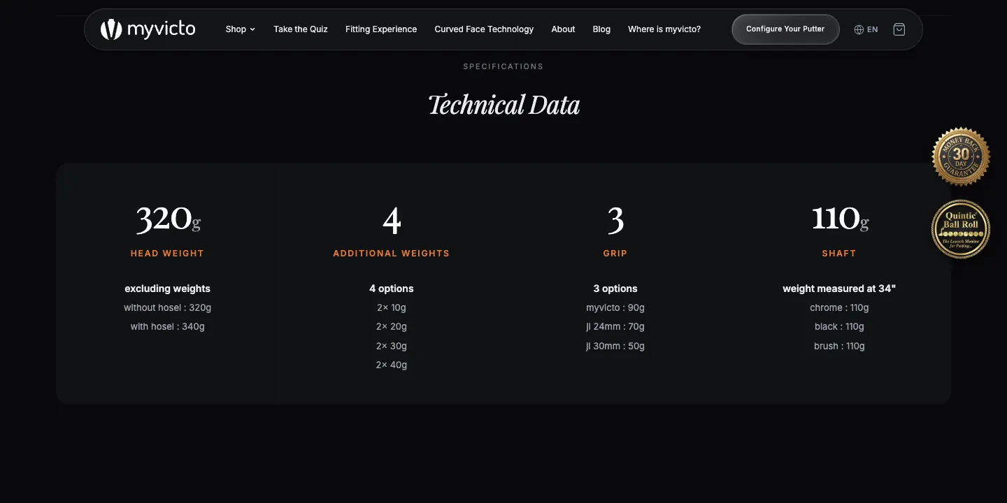
Task: Click the '3 options' subheading
Action: (x=615, y=289)
